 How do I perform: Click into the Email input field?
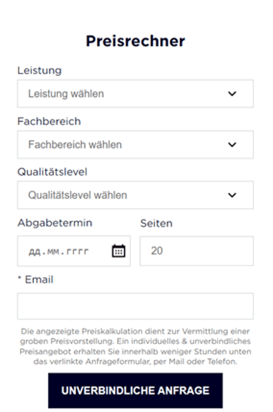tap(135, 306)
